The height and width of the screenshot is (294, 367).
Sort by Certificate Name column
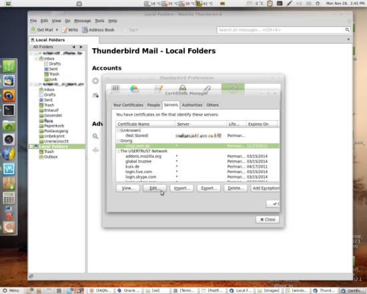click(x=145, y=124)
